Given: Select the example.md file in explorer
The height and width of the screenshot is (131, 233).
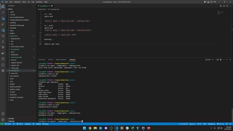Looking at the screenshot, I should click(21, 71).
